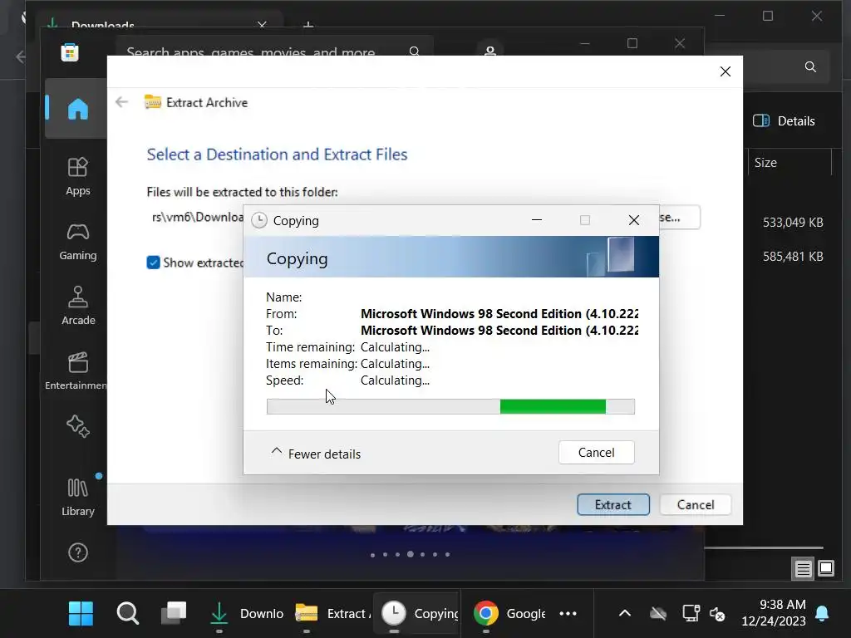Click the network status tray icon
Screen dimensions: 851x638
pos(691,613)
